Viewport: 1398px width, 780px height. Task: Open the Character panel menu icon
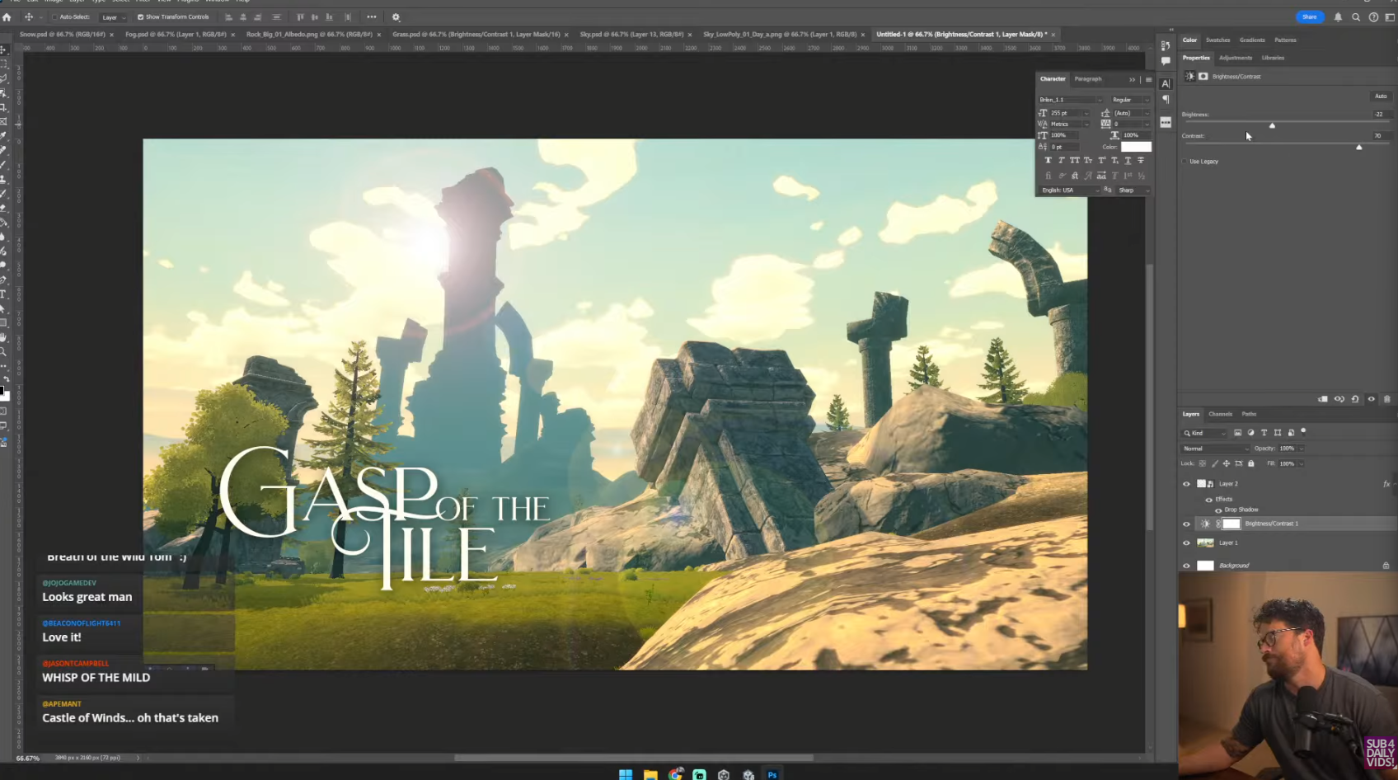pyautogui.click(x=1148, y=79)
